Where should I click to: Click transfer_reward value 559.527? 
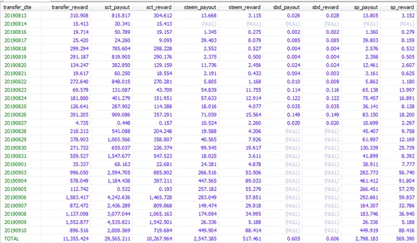click(x=79, y=156)
